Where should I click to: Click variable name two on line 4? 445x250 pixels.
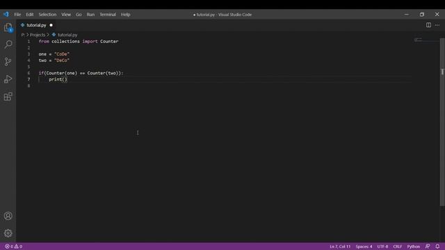[x=42, y=60]
